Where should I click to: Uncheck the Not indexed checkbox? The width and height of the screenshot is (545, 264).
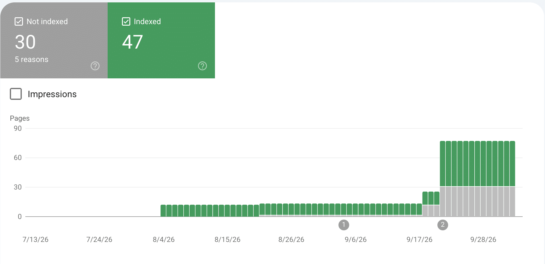coord(19,21)
